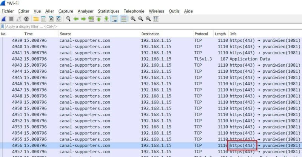This screenshot has height=157, width=302.
Task: Open the Outils menu
Action: pos(174,11)
